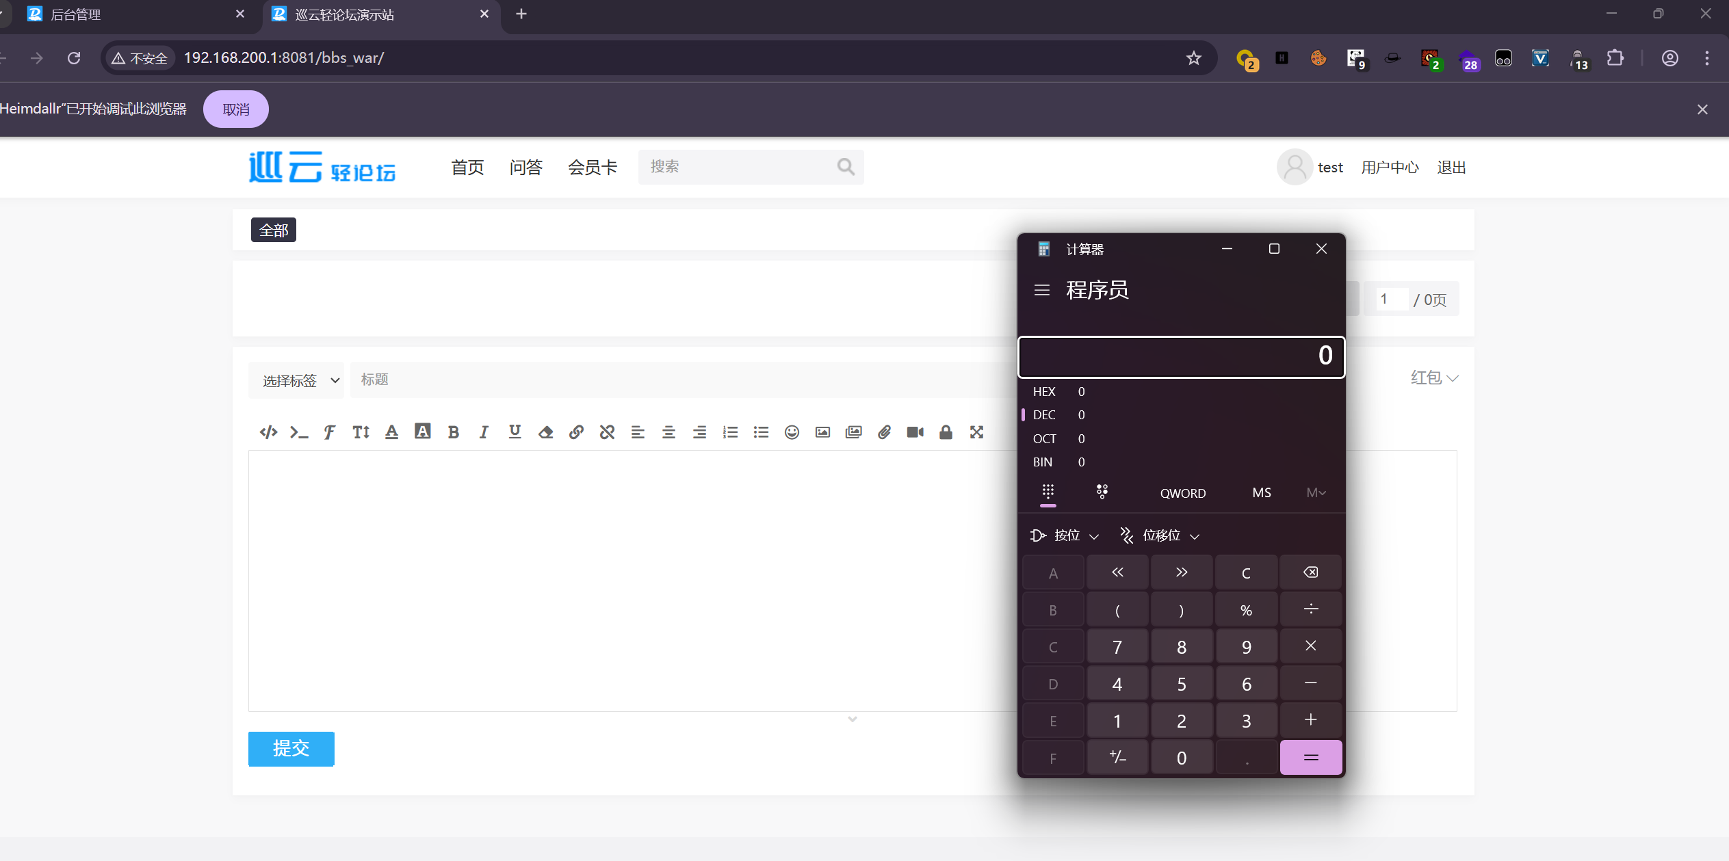Open 用户中心 link
Image resolution: width=1729 pixels, height=861 pixels.
point(1390,168)
